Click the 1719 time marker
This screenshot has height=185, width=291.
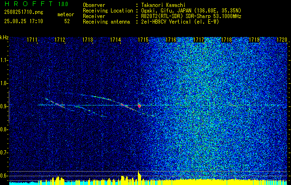(254, 39)
